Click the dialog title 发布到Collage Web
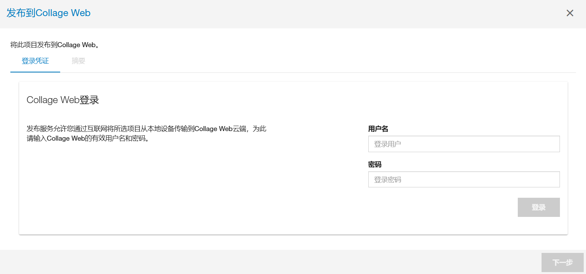This screenshot has height=274, width=586. (49, 13)
